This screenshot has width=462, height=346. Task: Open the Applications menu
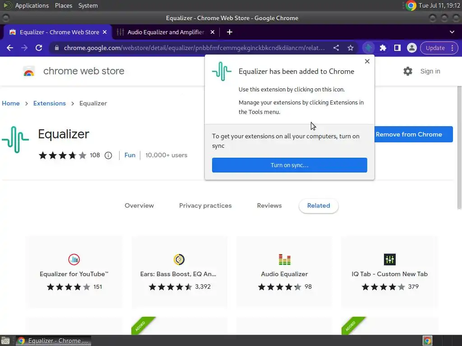[x=32, y=5]
